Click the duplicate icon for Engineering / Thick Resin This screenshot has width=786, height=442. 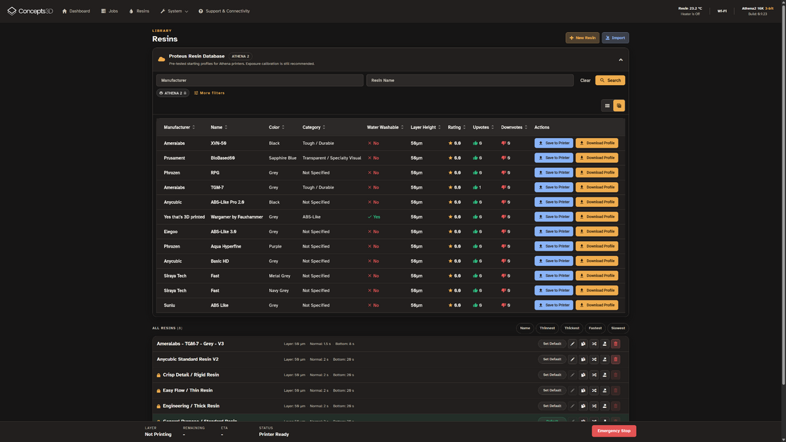point(583,406)
